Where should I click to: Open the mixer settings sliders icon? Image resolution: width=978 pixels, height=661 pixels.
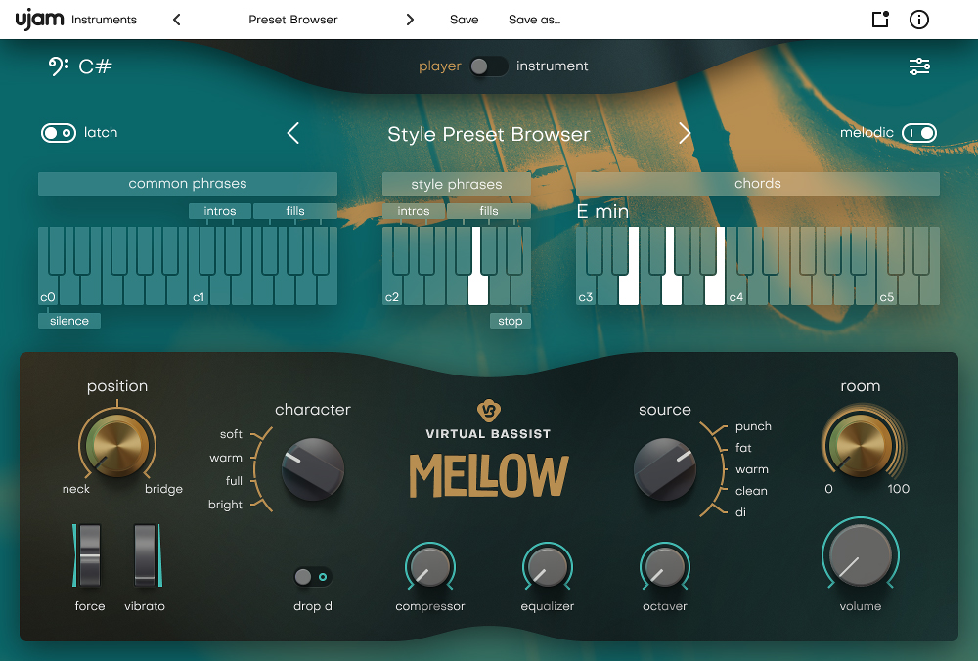click(919, 66)
